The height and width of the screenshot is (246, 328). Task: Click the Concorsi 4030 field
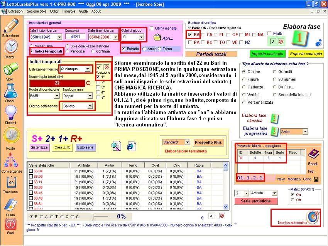(x=75, y=37)
